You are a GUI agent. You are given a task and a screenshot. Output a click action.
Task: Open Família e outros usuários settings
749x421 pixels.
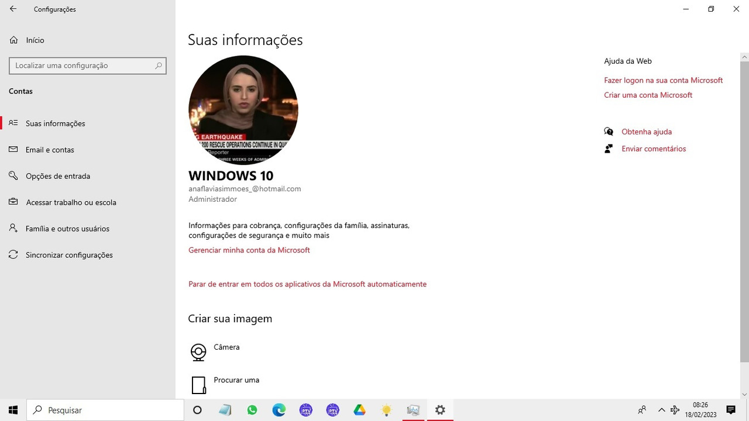tap(13, 229)
